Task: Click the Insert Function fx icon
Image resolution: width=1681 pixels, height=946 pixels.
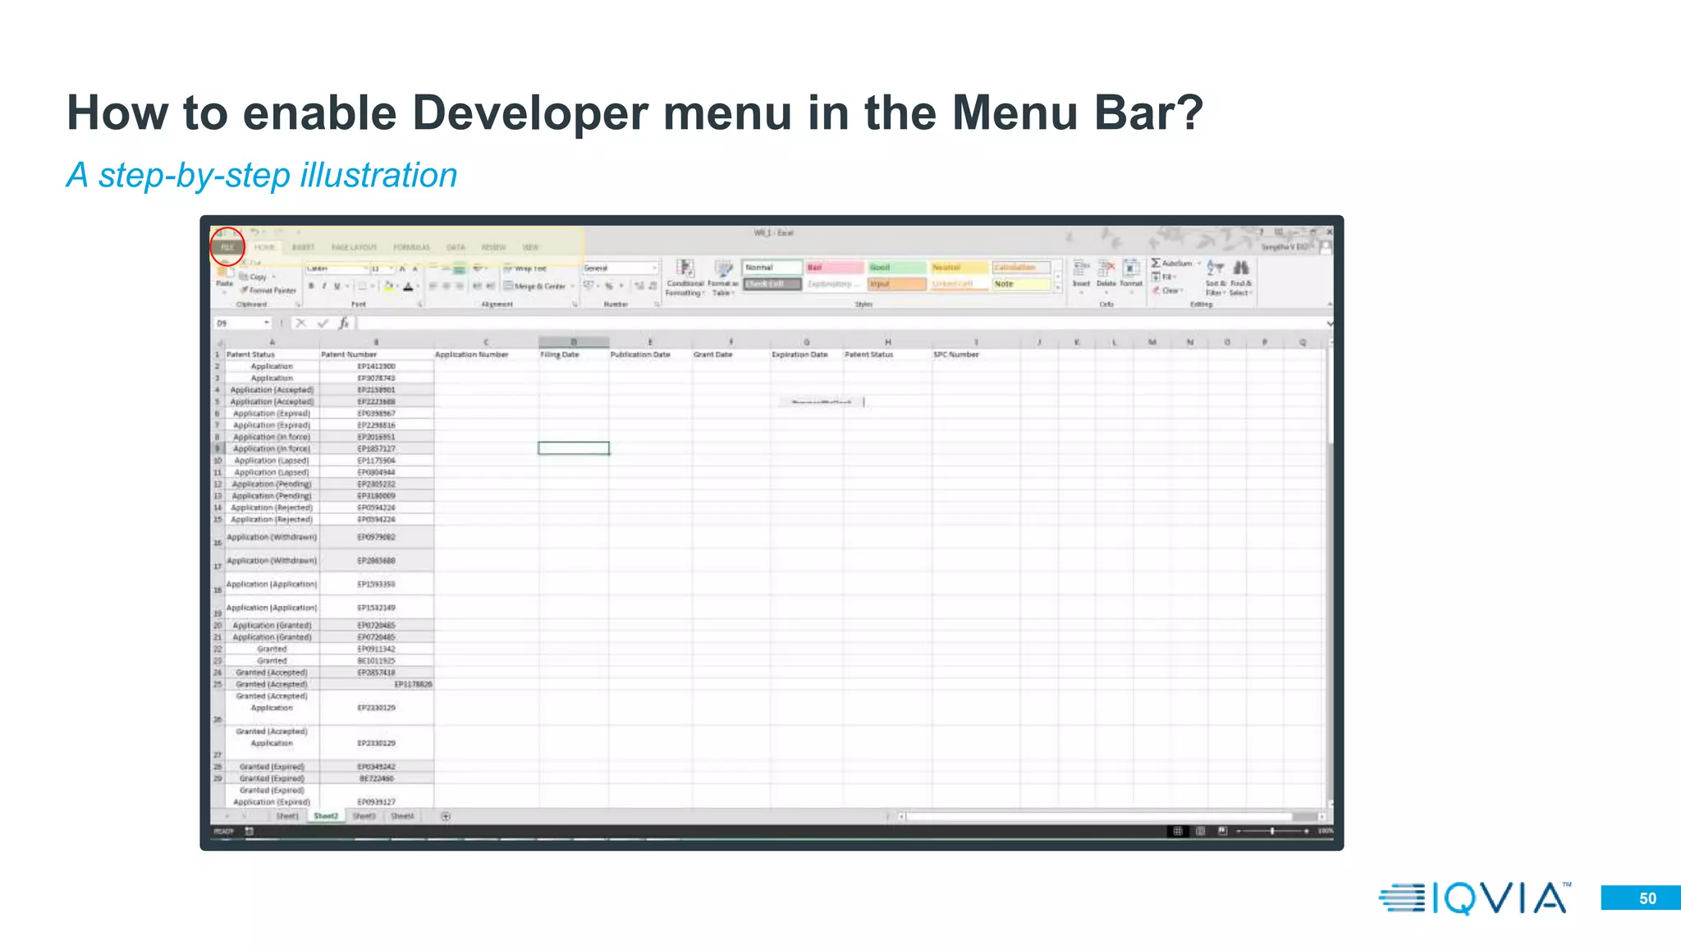Action: click(344, 324)
